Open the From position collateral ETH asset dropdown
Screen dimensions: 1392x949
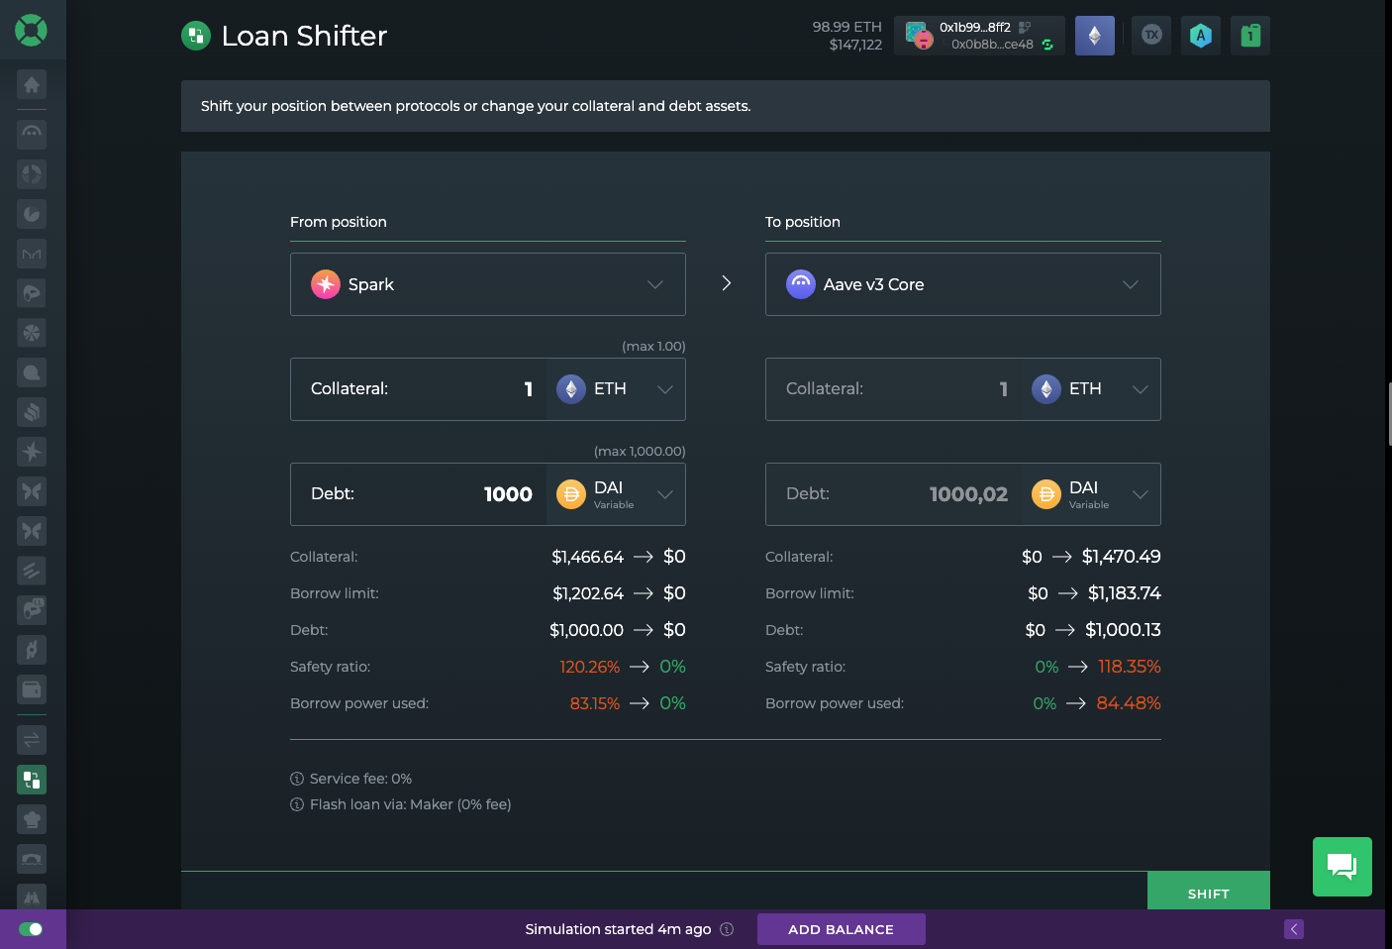click(616, 389)
